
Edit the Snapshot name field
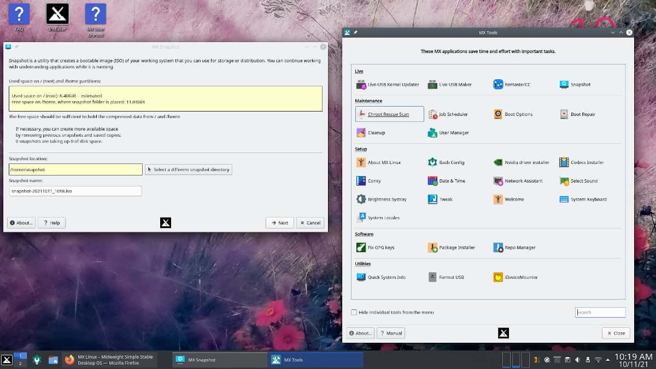point(75,191)
